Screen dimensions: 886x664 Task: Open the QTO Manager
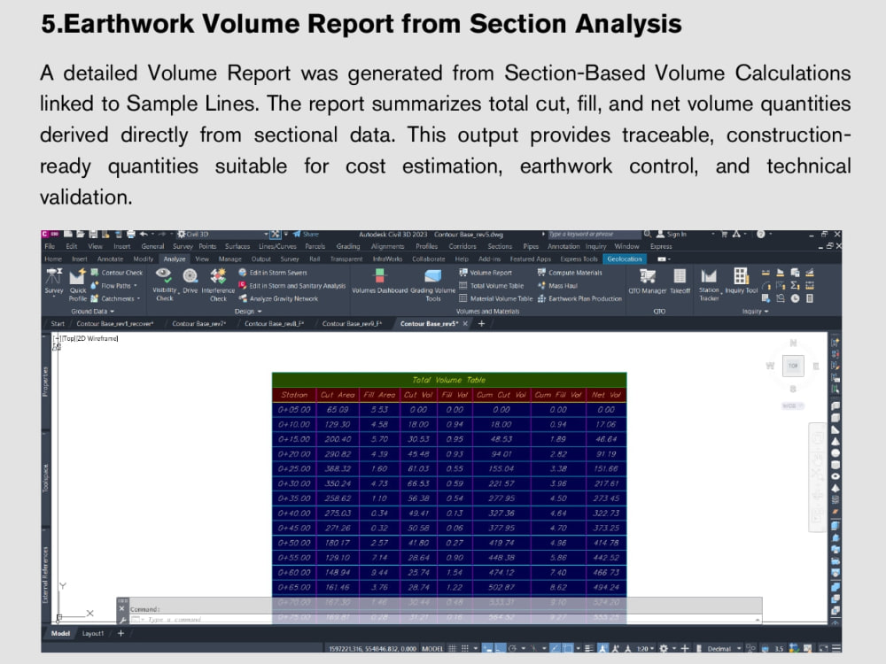(648, 282)
